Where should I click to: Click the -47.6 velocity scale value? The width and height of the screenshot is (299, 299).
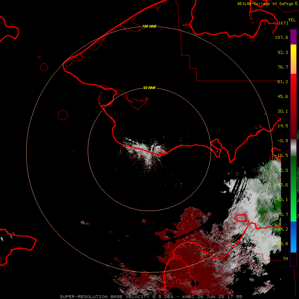pyautogui.click(x=281, y=185)
